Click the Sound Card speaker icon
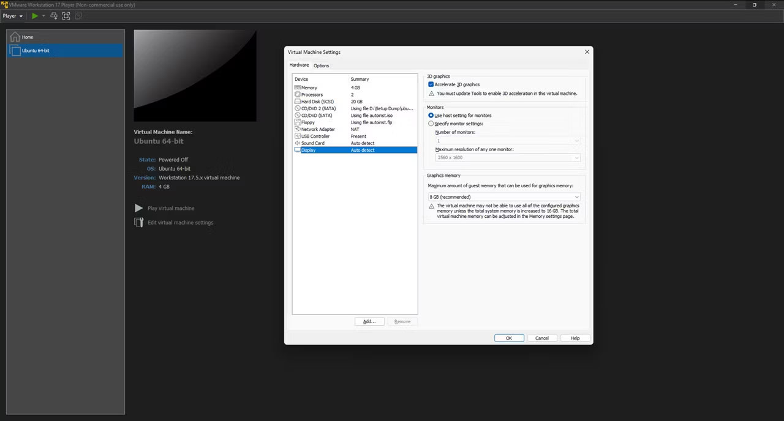The width and height of the screenshot is (784, 421). (x=297, y=143)
